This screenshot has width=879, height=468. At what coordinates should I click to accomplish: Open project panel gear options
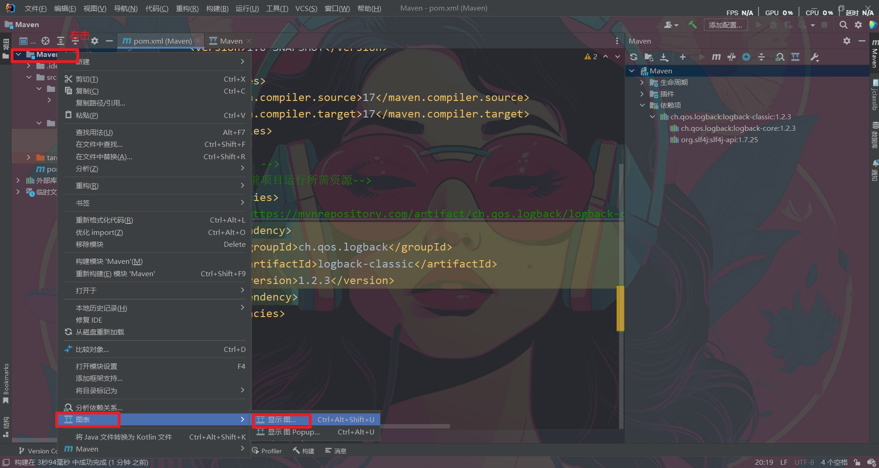point(95,41)
